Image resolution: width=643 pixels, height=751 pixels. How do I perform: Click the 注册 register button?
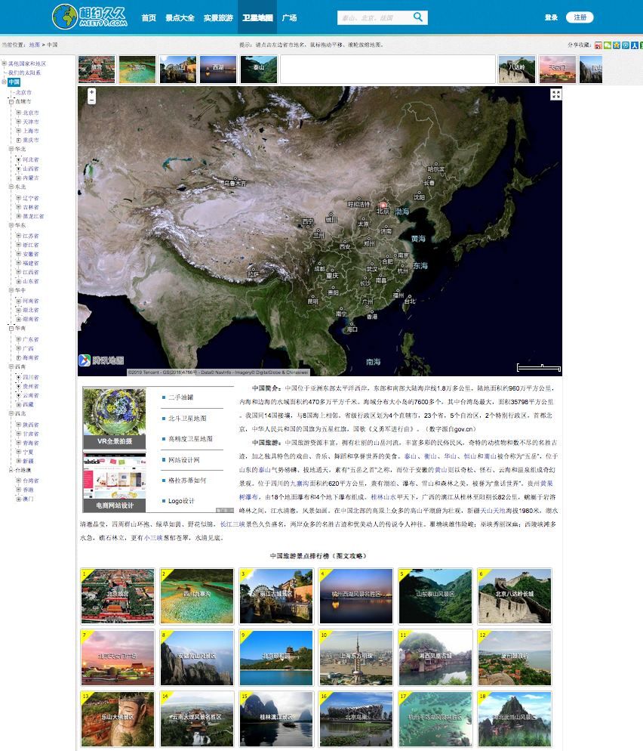pos(580,17)
